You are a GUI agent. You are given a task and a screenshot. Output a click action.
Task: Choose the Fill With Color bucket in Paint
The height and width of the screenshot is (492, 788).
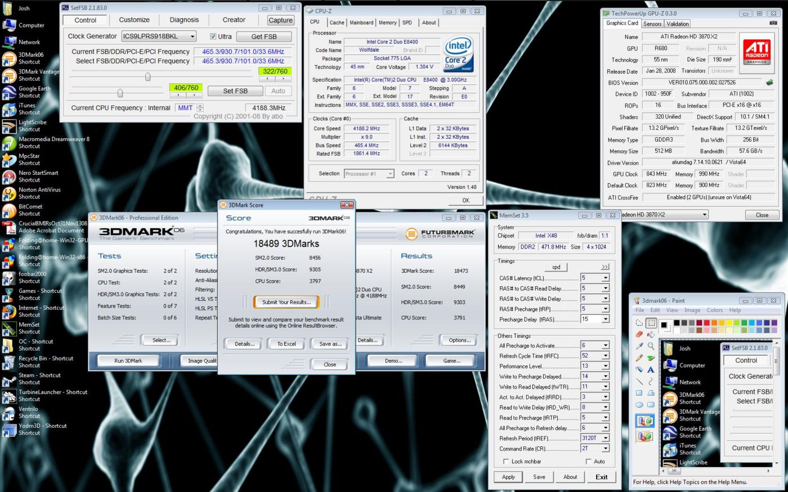(651, 335)
